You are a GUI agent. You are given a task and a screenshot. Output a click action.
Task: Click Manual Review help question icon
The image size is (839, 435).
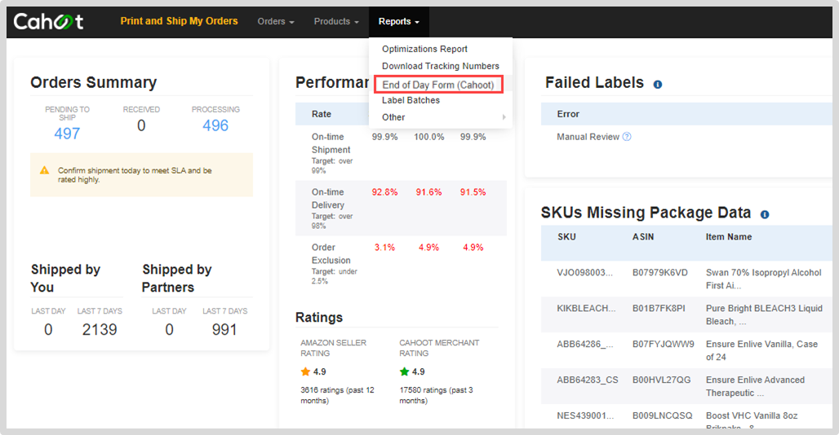[627, 137]
